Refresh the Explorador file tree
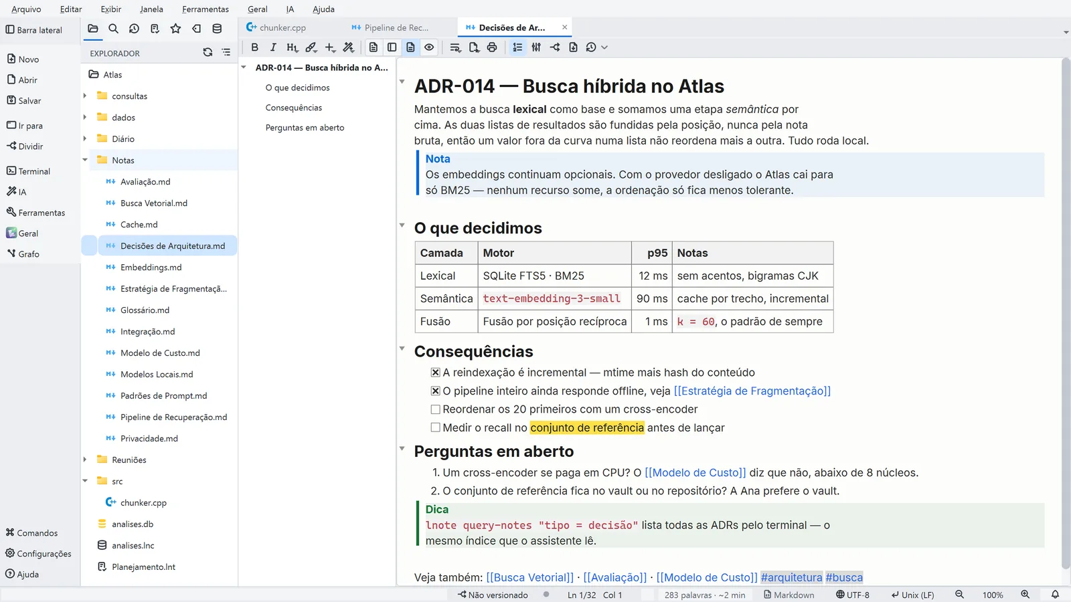 [x=208, y=52]
